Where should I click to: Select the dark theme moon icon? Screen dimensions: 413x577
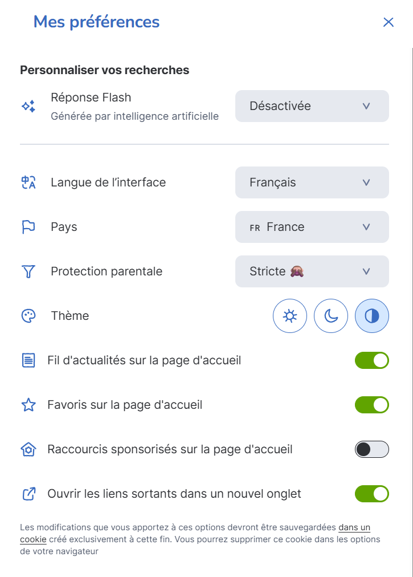coord(331,316)
